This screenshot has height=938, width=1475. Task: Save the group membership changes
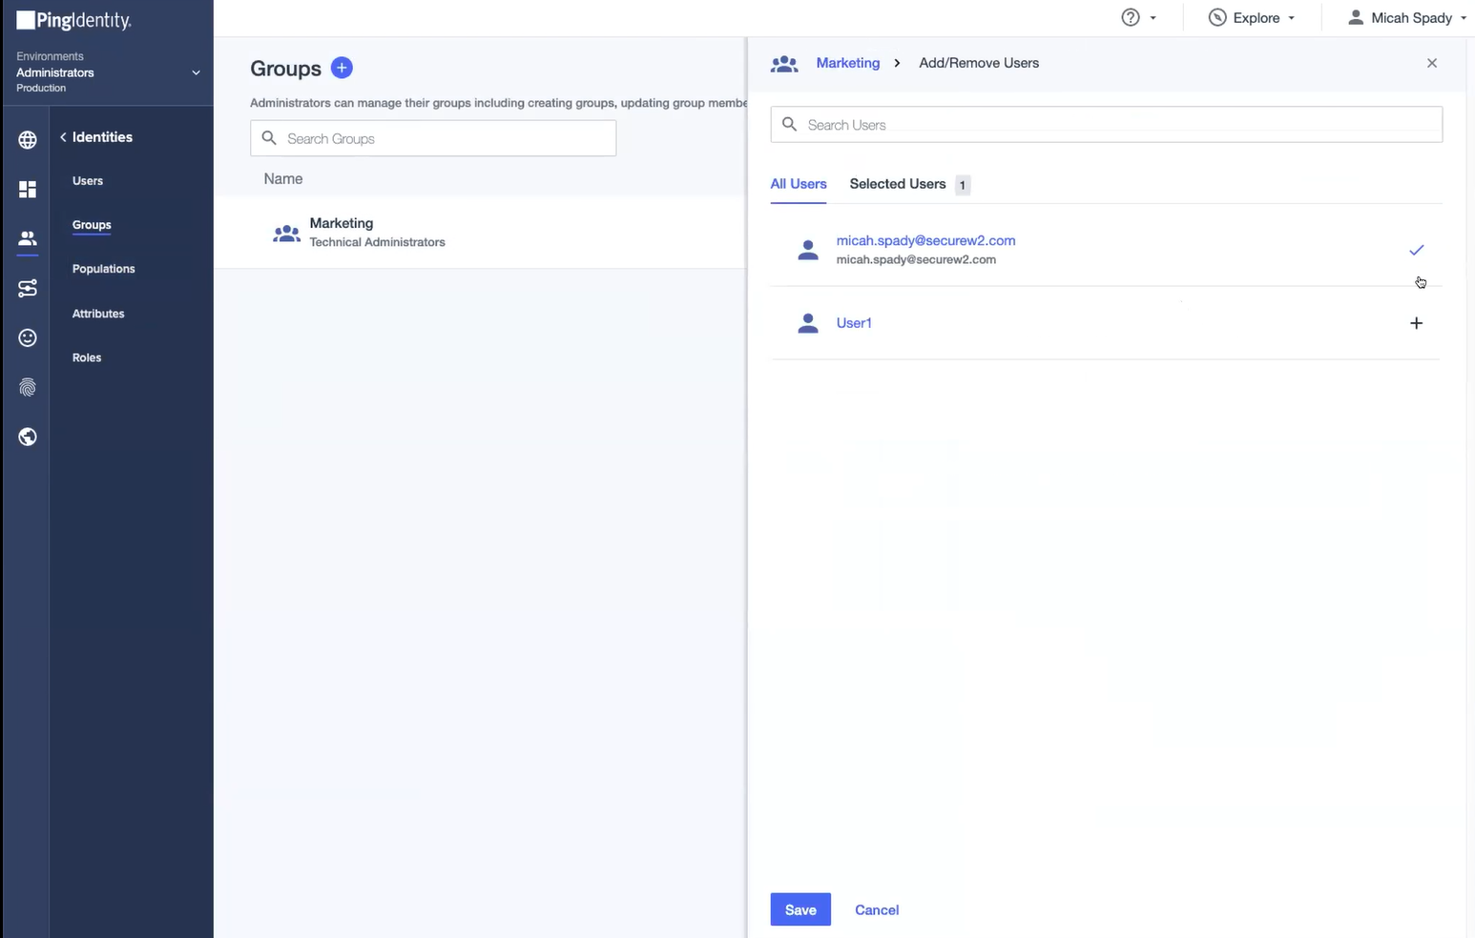pos(800,909)
